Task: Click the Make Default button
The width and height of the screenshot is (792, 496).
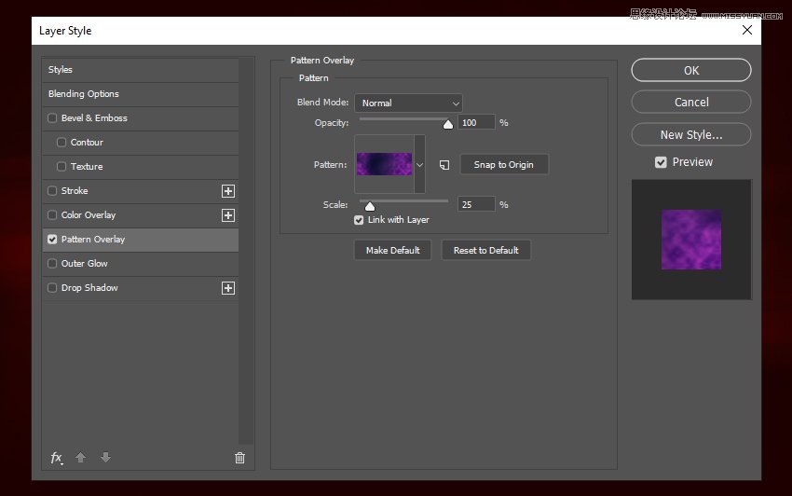Action: point(392,250)
